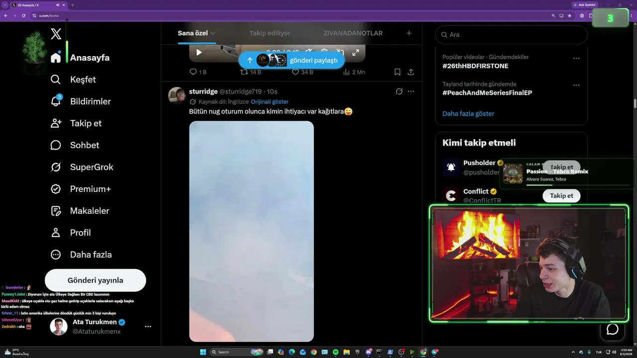Reload the page in the browser

[23, 15]
